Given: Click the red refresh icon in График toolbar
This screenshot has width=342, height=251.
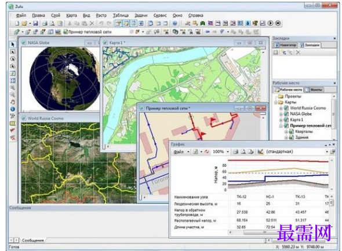Looking at the screenshot, I should pos(206,152).
